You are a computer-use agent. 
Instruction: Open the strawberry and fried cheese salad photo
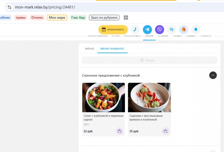[x=104, y=97]
